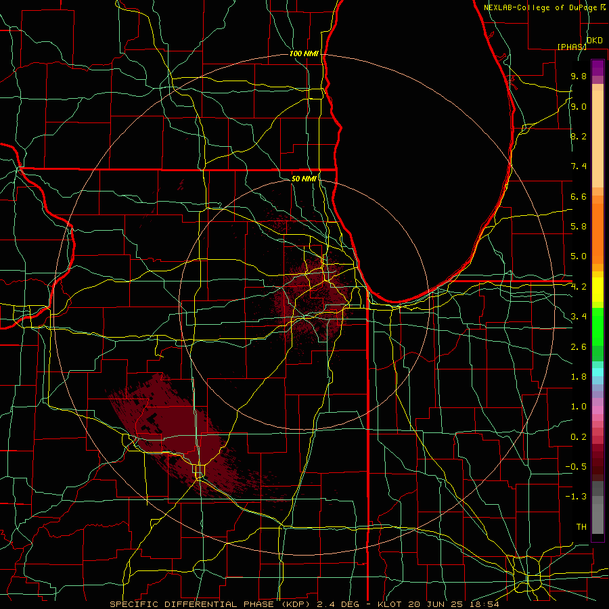Select the 9.8 value on the scale
The height and width of the screenshot is (609, 609).
tap(579, 76)
